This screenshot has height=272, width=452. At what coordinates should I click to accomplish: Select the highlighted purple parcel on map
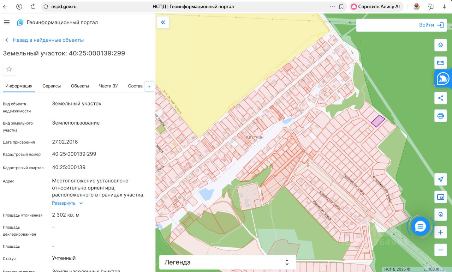pyautogui.click(x=378, y=121)
